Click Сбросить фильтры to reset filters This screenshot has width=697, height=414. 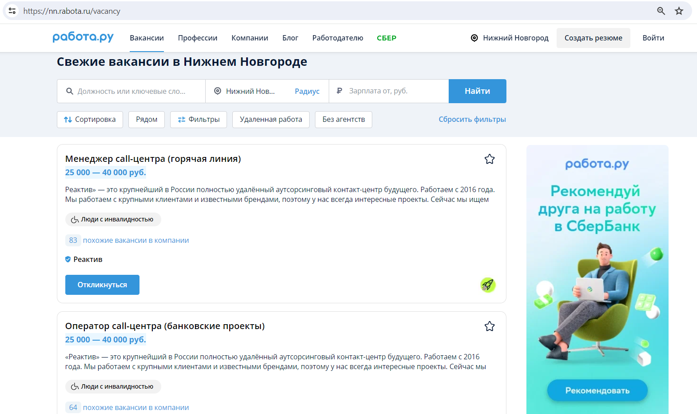point(472,120)
